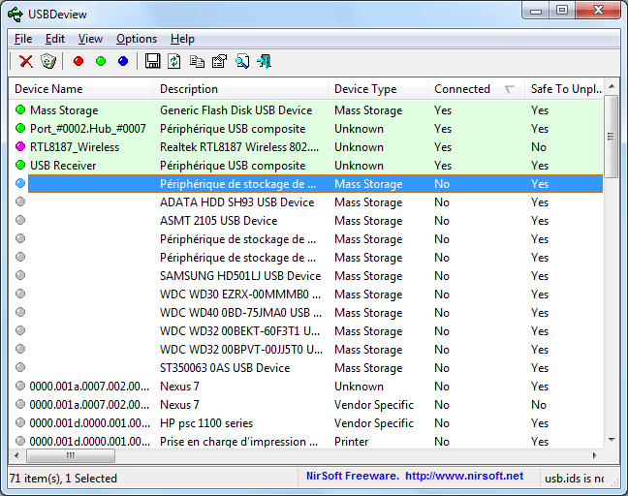Viewport: 628px width, 496px height.
Task: Click the red circle disconnect icon
Action: tap(78, 61)
